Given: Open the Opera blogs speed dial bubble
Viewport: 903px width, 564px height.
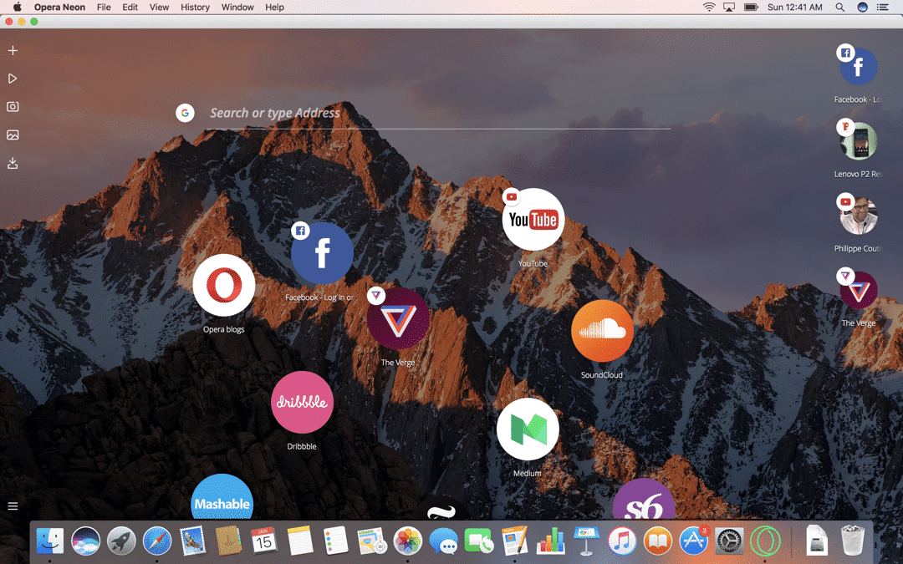Looking at the screenshot, I should [224, 286].
